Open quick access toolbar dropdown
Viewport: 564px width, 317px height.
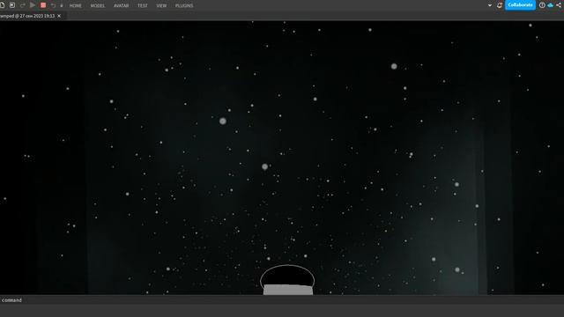click(x=62, y=6)
